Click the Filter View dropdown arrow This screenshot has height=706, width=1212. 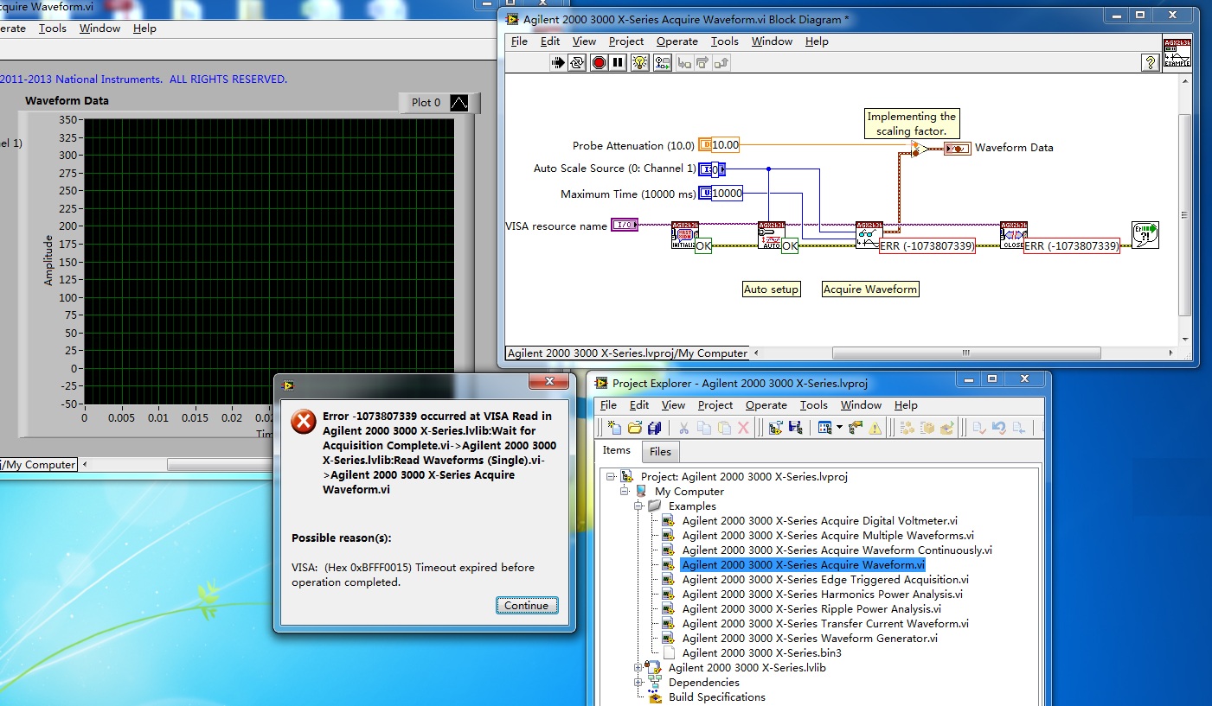coord(839,428)
